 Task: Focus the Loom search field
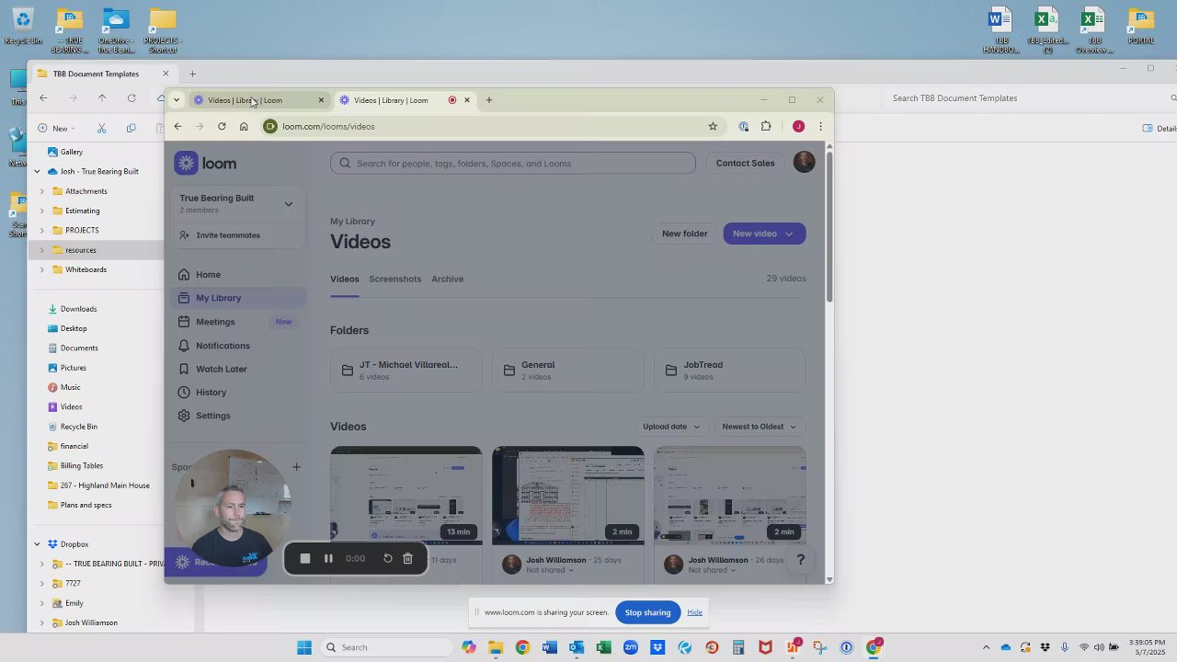[x=512, y=164]
